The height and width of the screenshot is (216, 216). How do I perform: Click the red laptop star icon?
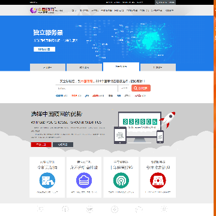(x=158, y=181)
